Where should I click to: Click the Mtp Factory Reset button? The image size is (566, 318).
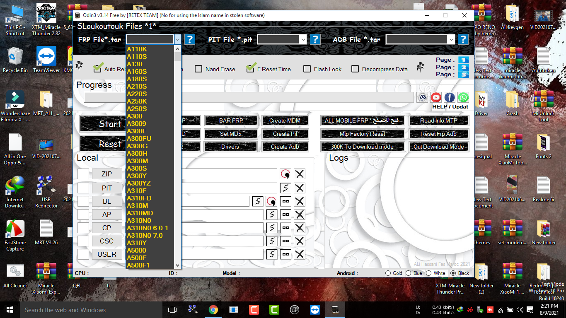[x=363, y=134]
